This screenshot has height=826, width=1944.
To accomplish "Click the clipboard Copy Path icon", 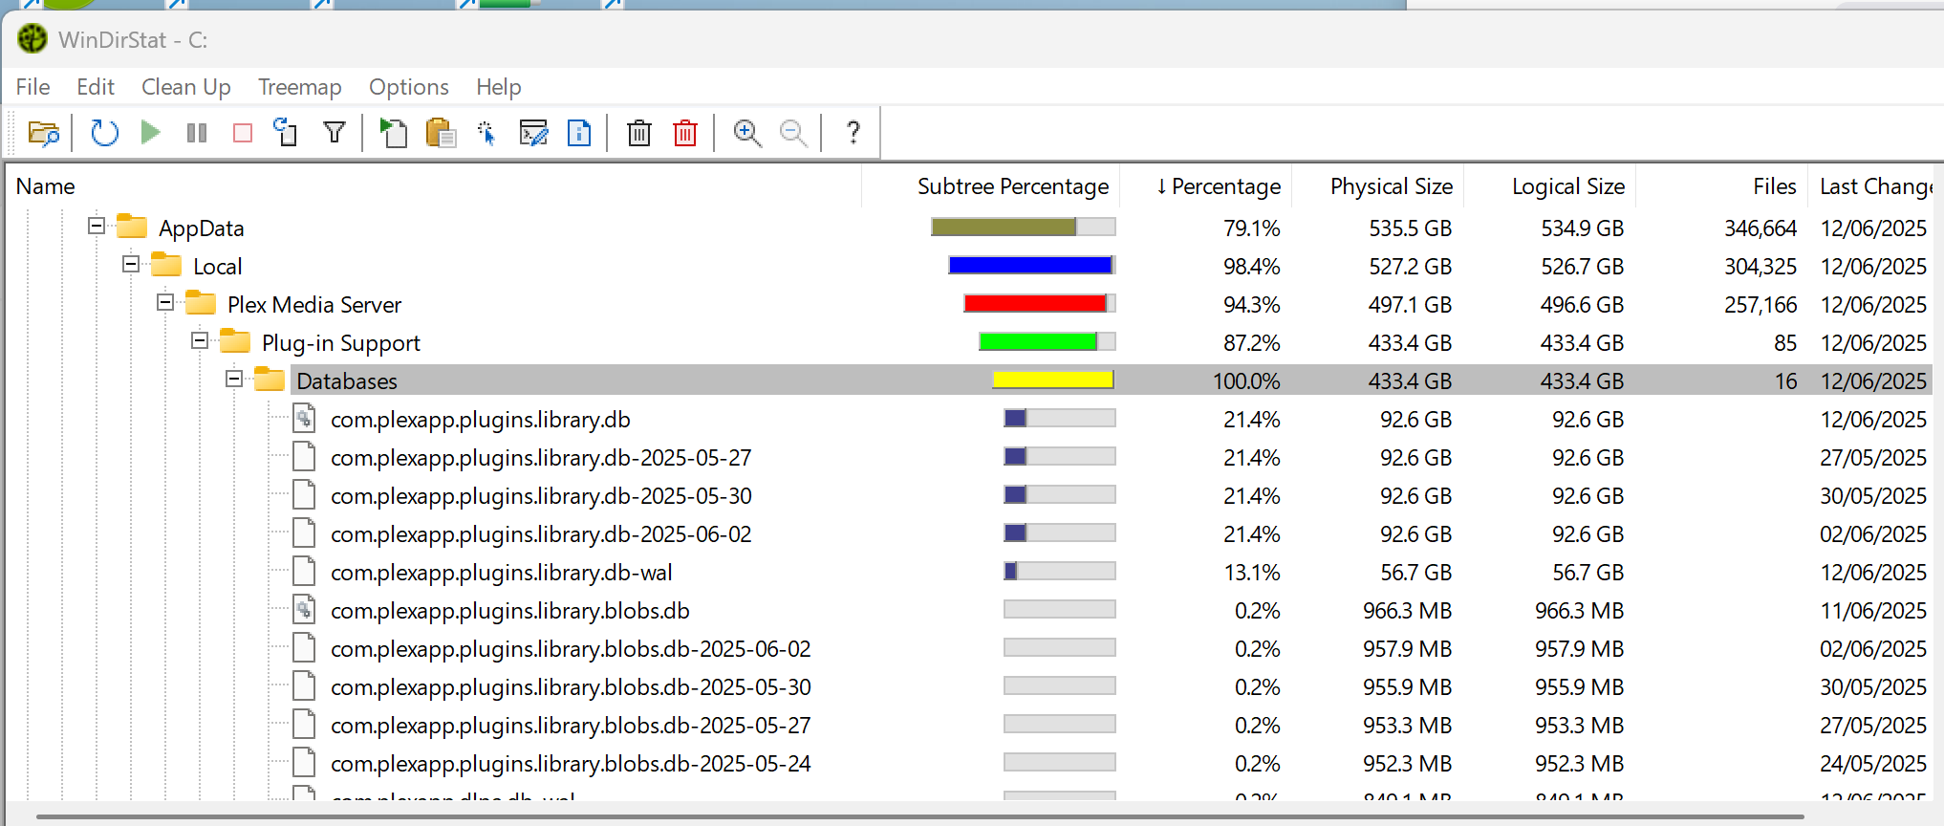I will click(x=441, y=133).
